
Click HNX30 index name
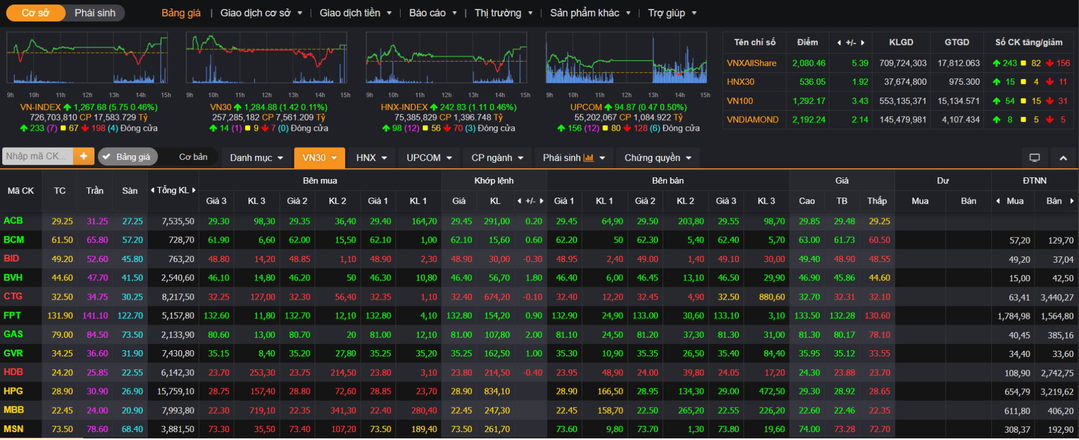(741, 82)
